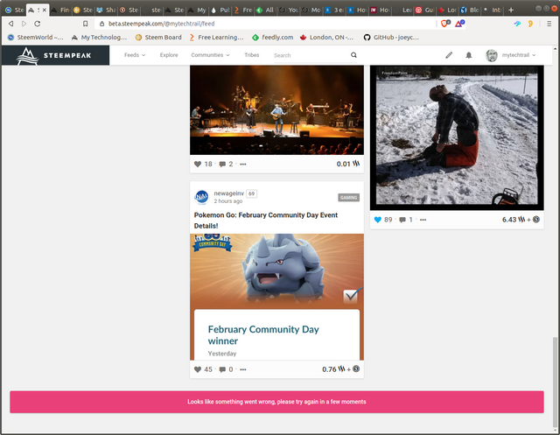Close the active browser tab
This screenshot has width=560, height=435.
[45, 10]
